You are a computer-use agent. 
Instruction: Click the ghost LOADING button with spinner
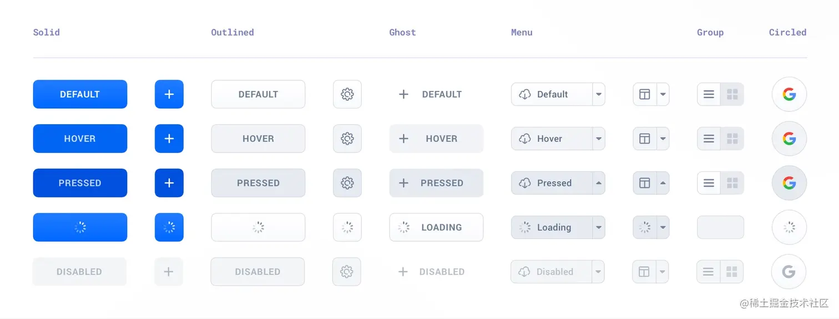pos(436,227)
